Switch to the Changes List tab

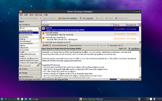[115, 45]
